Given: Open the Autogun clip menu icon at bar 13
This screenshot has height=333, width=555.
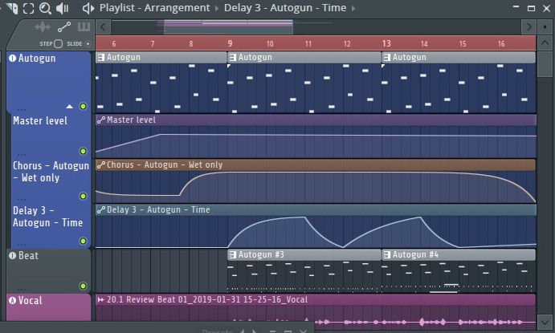Looking at the screenshot, I should coord(387,57).
